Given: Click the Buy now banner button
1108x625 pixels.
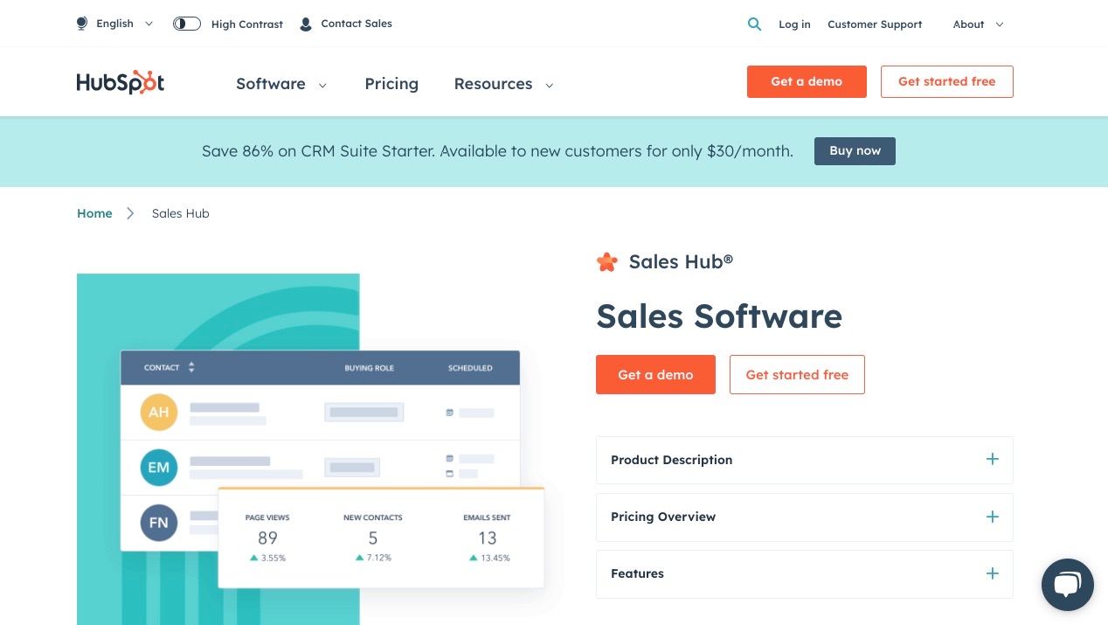Looking at the screenshot, I should (x=855, y=150).
